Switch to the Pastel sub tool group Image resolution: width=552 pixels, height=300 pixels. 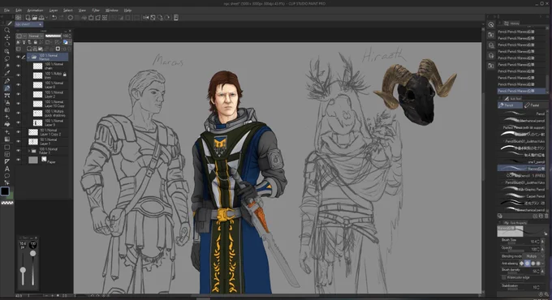534,105
